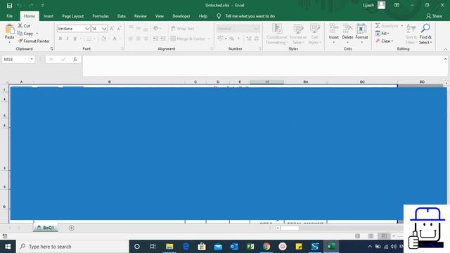The height and width of the screenshot is (253, 450).
Task: Click the Insert Function fx button
Action: click(x=75, y=59)
